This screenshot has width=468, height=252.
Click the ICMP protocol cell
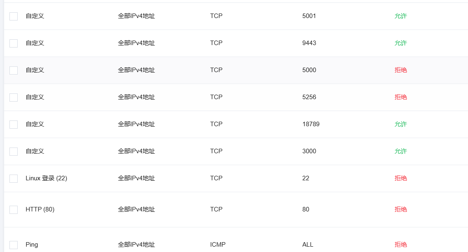point(218,245)
